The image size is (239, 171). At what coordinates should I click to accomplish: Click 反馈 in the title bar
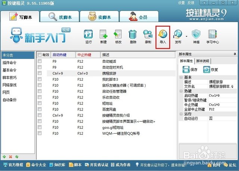(x=191, y=3)
